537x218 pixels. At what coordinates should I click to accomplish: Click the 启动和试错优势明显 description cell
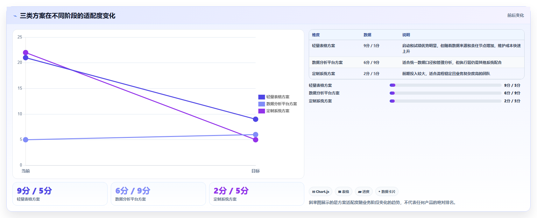tap(461, 48)
